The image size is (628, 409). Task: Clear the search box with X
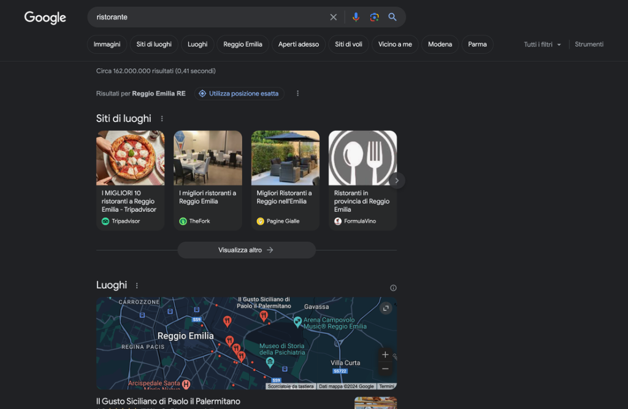tap(333, 17)
